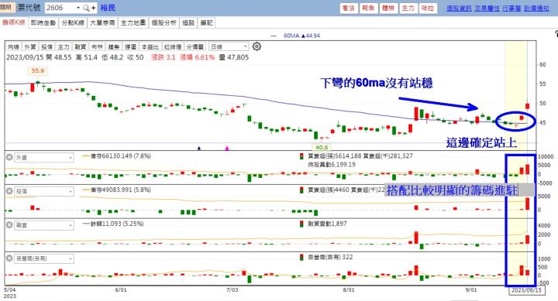The image size is (558, 301).
Task: Remove the 投信 indicator panel
Action: point(9,191)
